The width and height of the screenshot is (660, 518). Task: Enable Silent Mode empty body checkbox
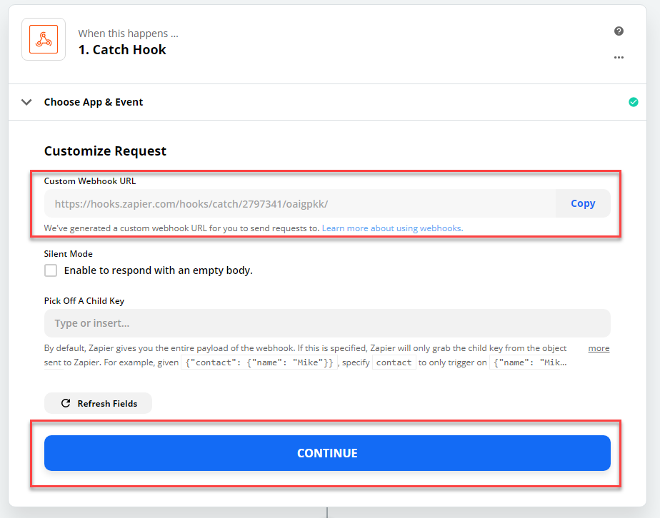pyautogui.click(x=51, y=270)
